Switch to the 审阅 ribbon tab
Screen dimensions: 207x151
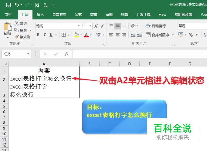pos(109,14)
